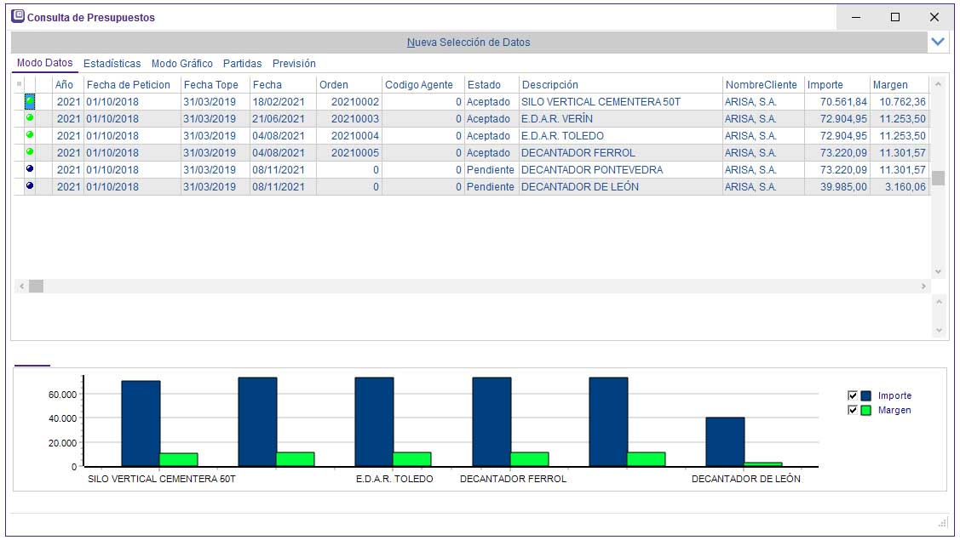Open the Modo Gráfico tab
The width and height of the screenshot is (960, 540).
pos(181,64)
